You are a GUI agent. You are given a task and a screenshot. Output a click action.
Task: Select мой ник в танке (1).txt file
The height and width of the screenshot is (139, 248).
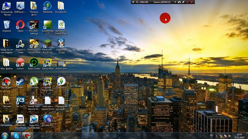(x=48, y=100)
